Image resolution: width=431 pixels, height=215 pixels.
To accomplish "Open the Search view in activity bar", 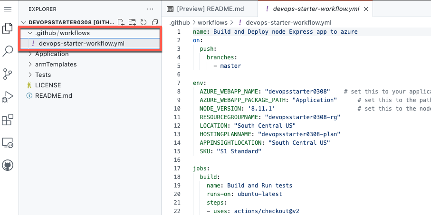I will point(8,51).
